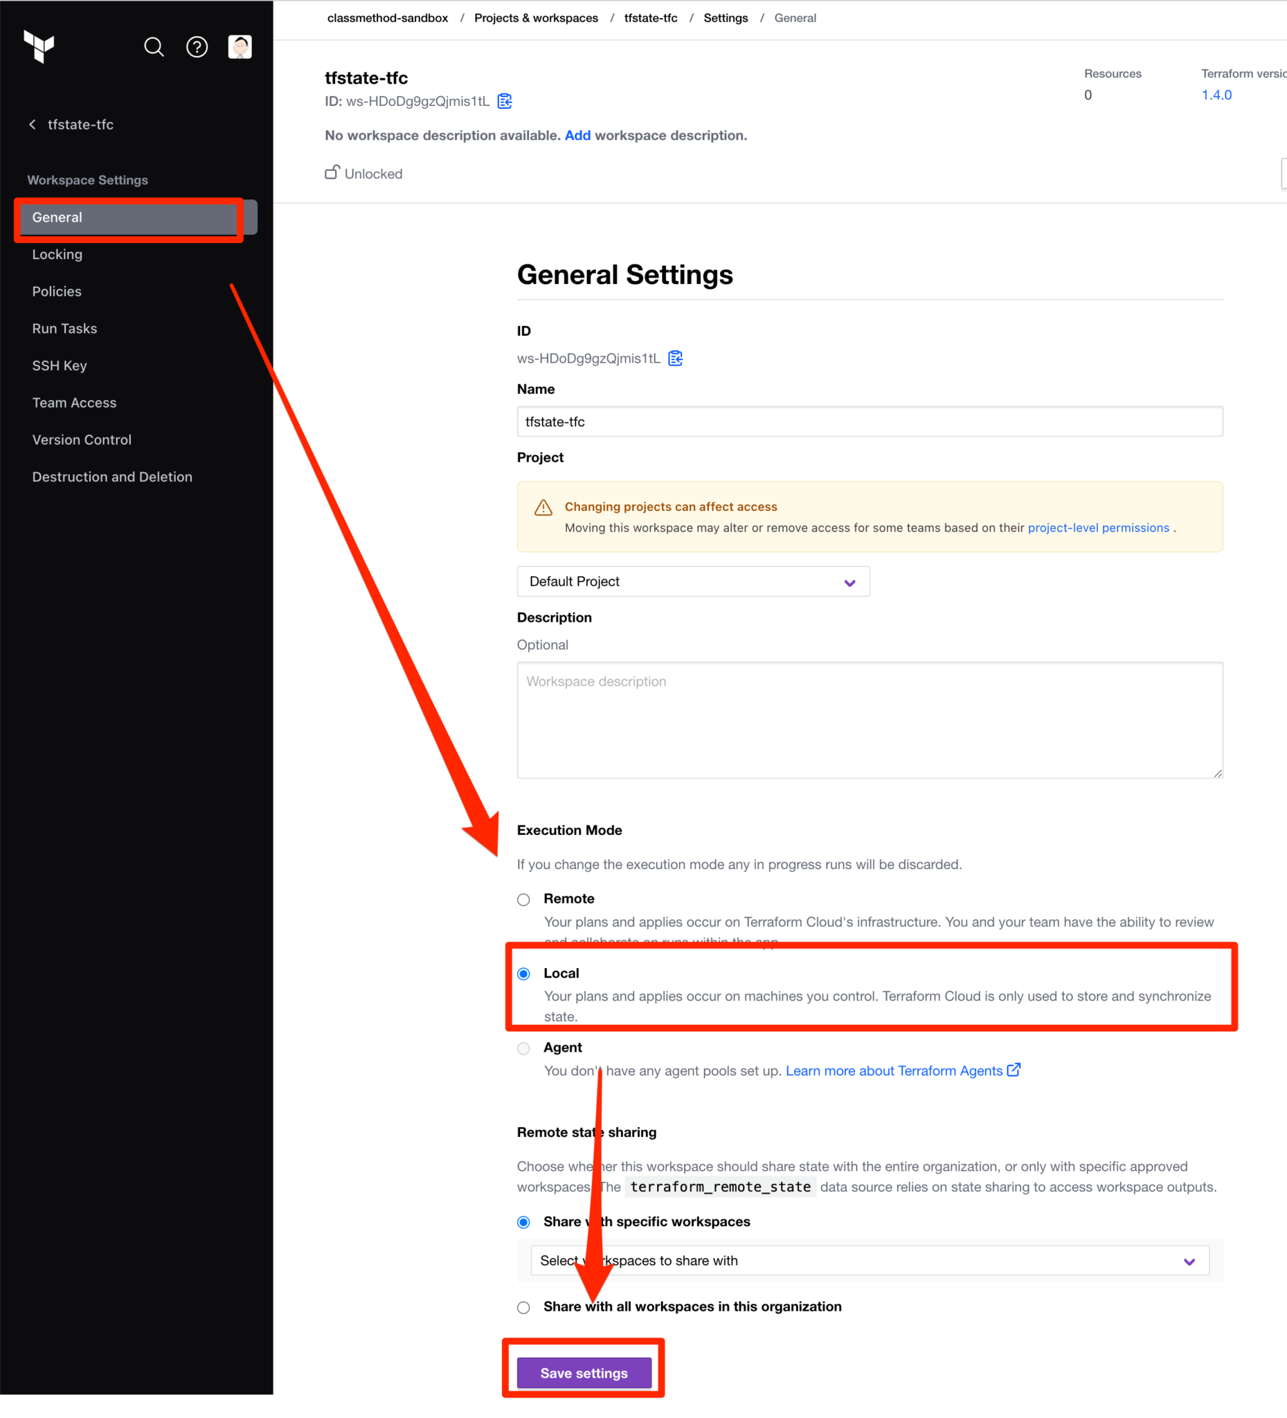Viewport: 1287px width, 1418px height.
Task: Select the Remote execution mode radio
Action: (523, 899)
